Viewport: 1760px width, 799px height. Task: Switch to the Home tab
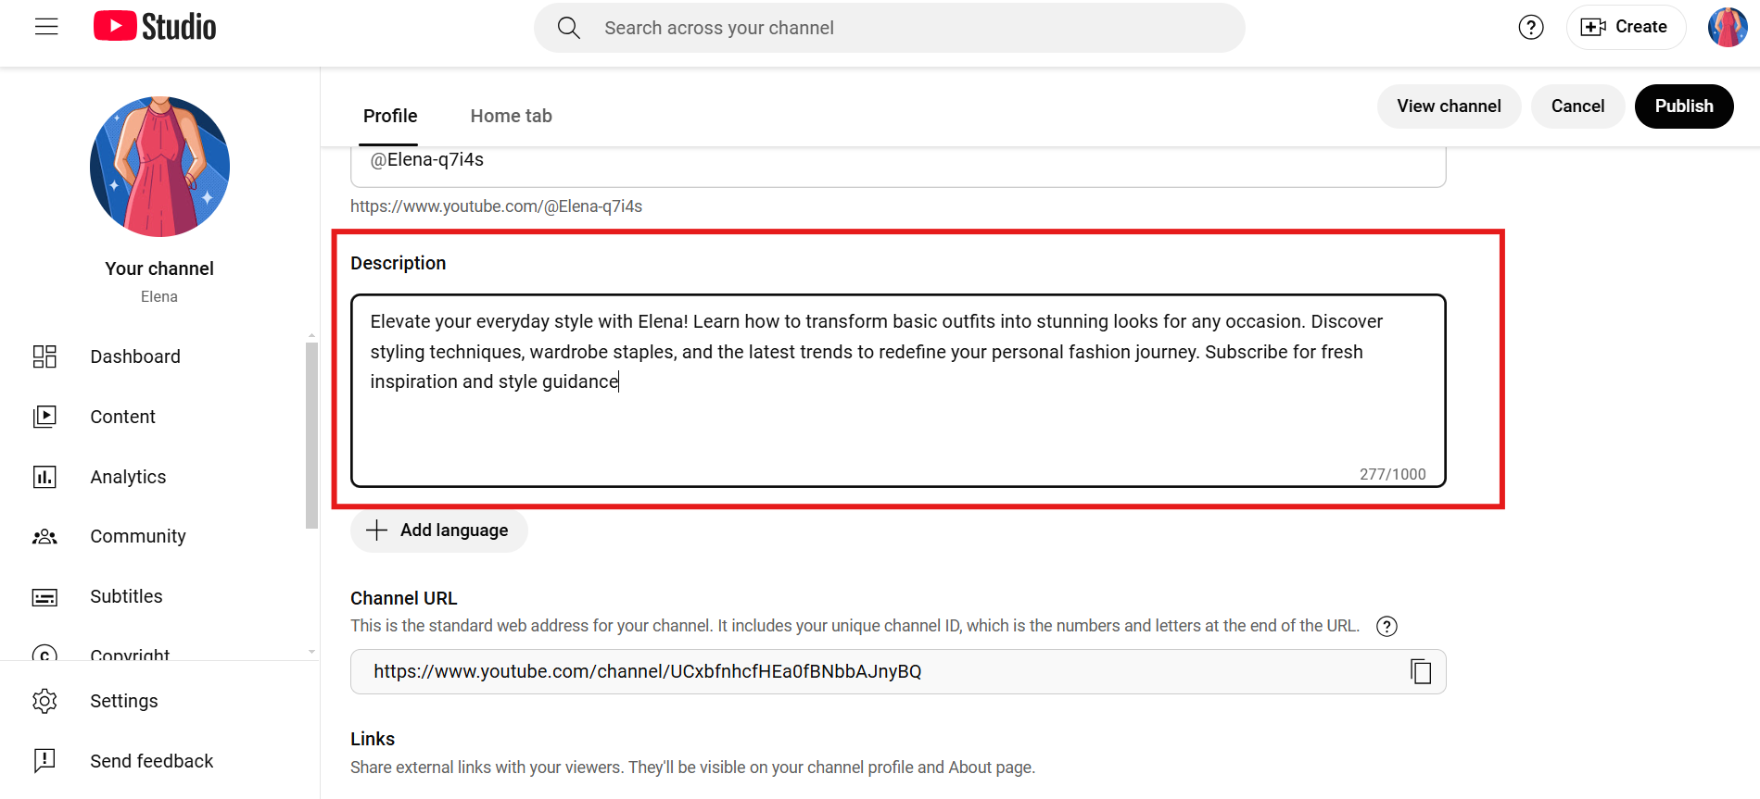tap(511, 116)
